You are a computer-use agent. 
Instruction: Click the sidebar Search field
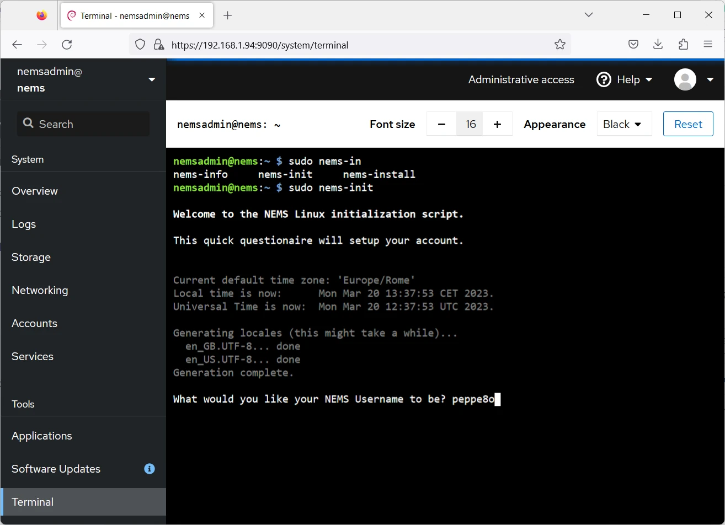[83, 124]
